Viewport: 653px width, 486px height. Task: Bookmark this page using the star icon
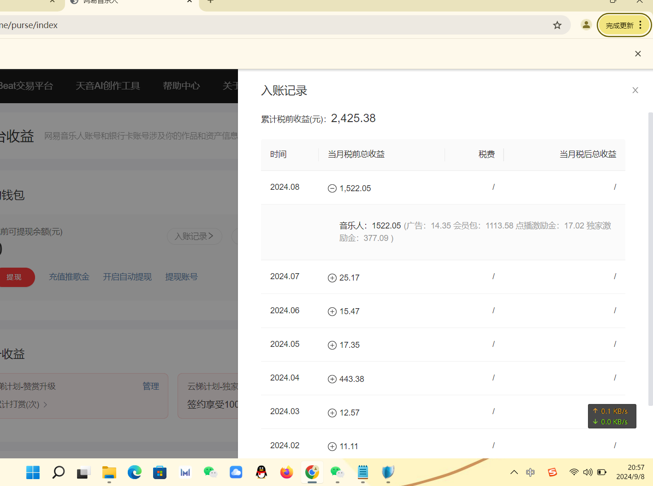point(557,25)
